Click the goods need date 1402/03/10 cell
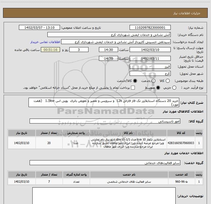This screenshot has width=211, height=204. (22, 143)
